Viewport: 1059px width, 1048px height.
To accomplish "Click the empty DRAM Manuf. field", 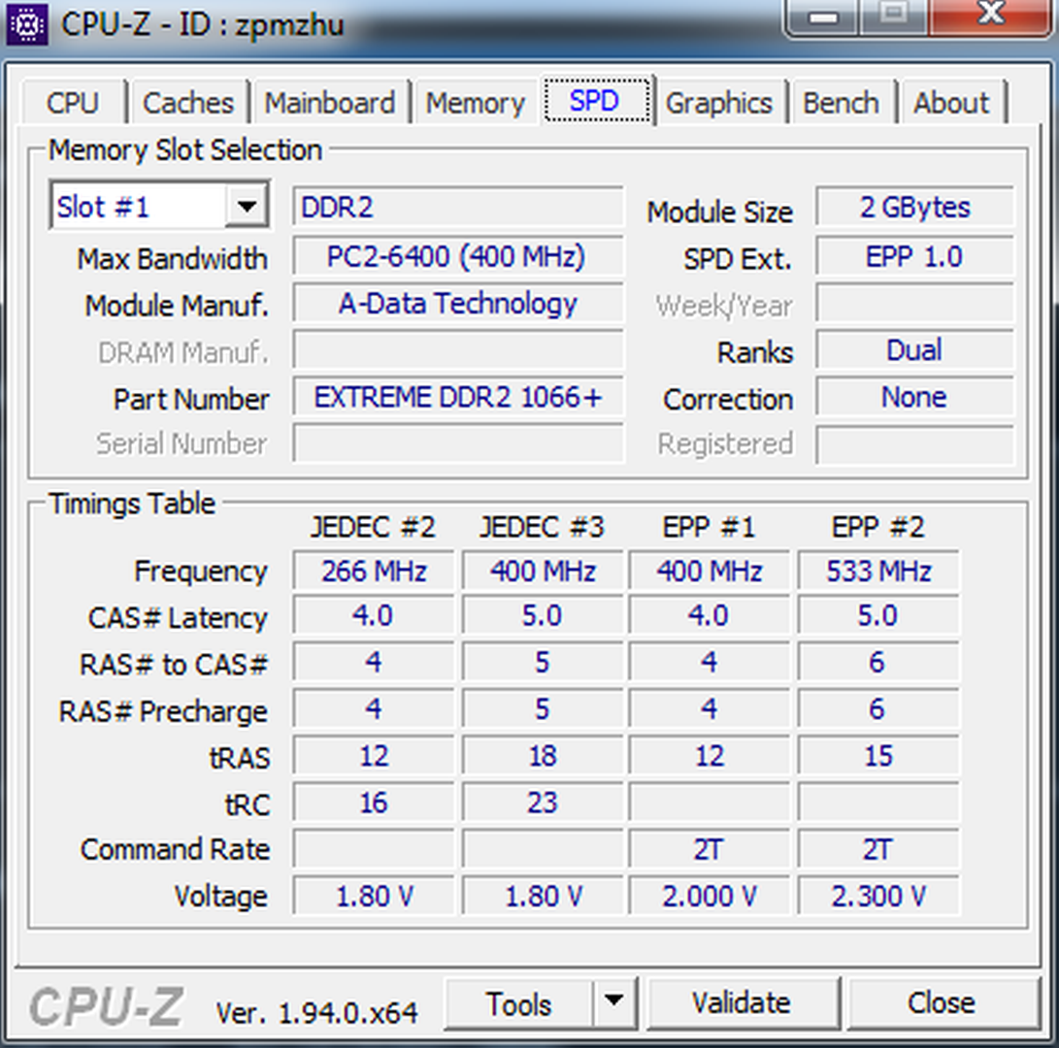I will [458, 349].
